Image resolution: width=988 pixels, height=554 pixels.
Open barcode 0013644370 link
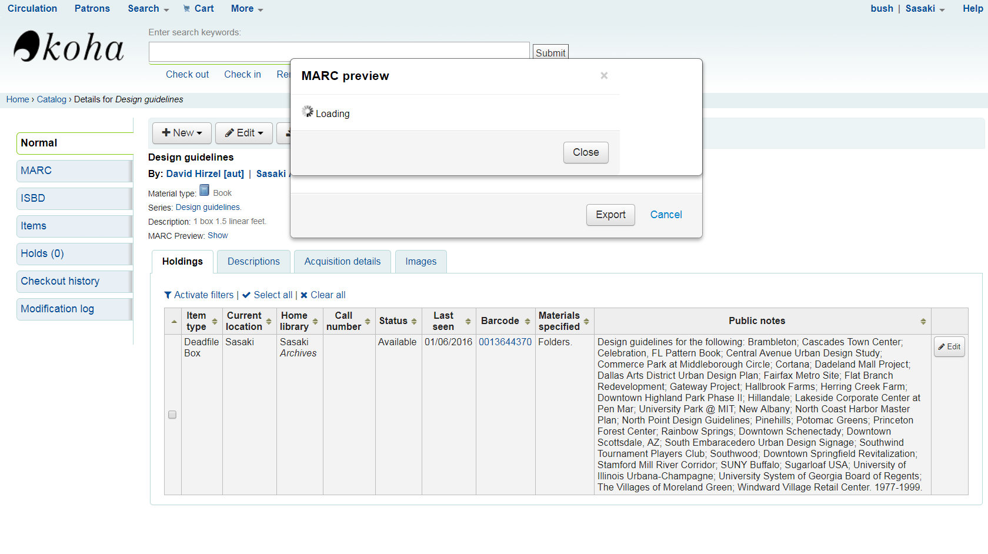tap(505, 342)
